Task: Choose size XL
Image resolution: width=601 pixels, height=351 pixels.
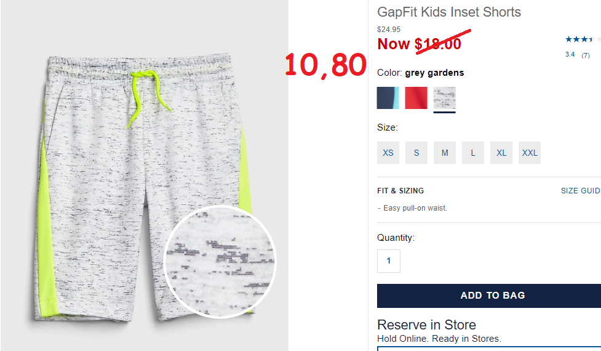Action: tap(501, 153)
